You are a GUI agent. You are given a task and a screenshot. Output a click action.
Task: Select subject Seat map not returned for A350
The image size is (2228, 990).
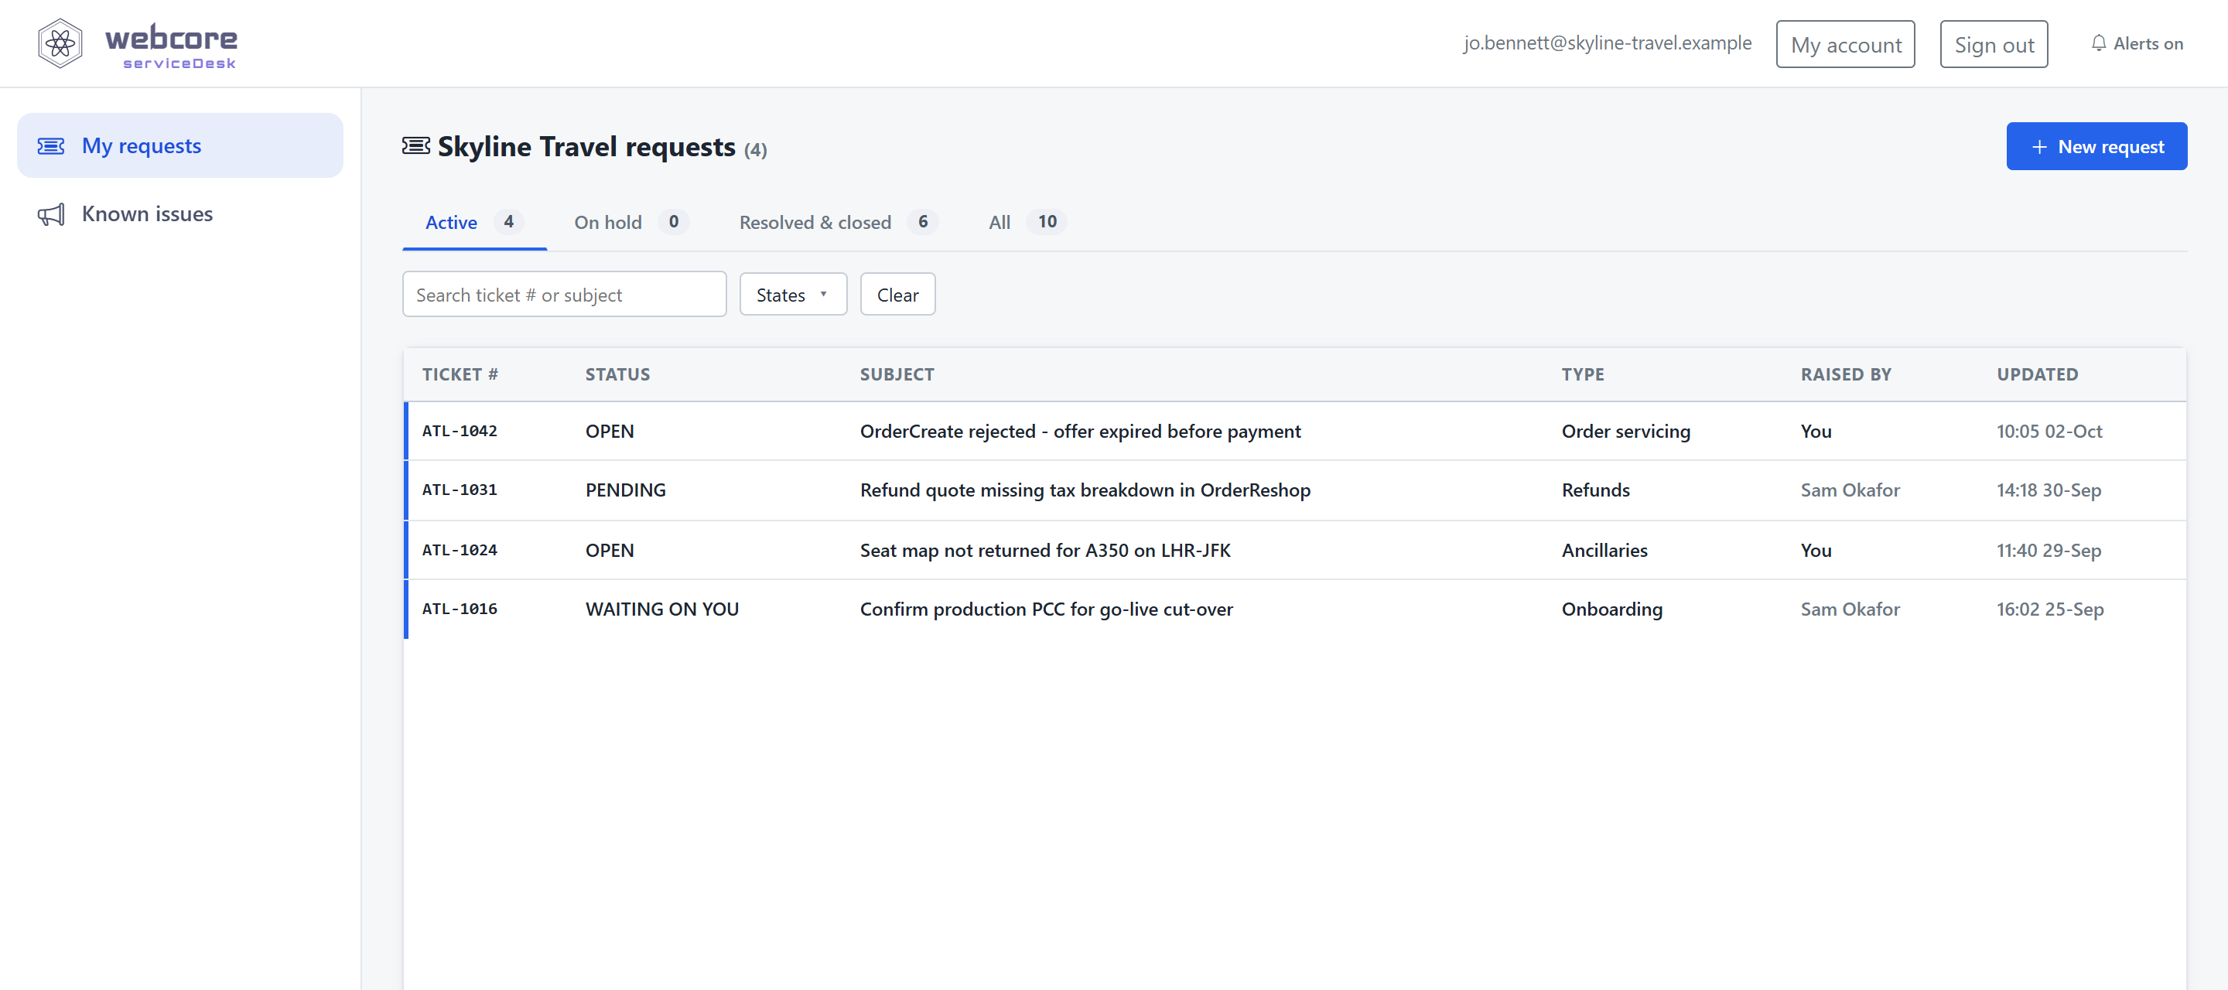pos(1045,551)
